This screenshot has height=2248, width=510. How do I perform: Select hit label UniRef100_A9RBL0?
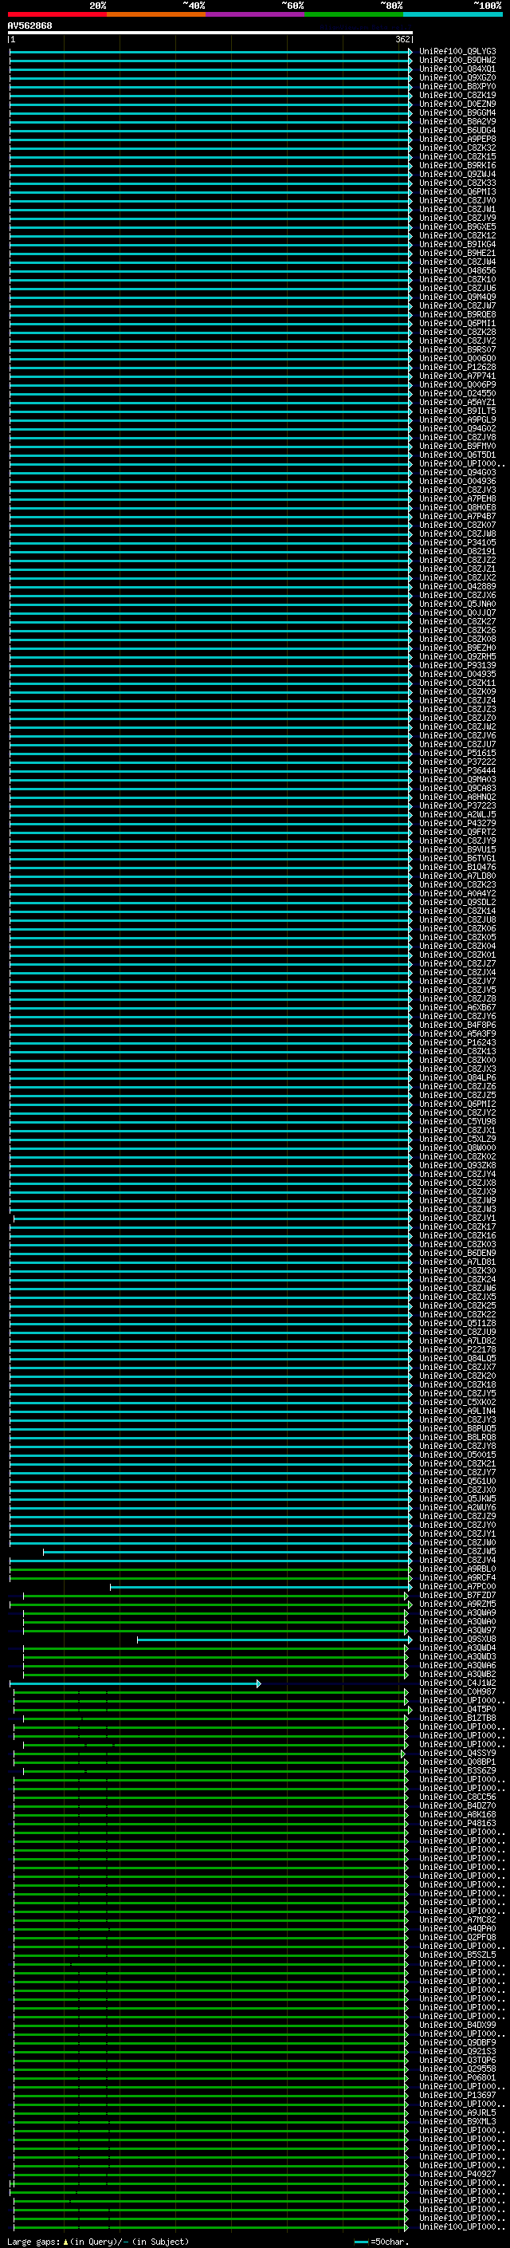coord(457,1569)
